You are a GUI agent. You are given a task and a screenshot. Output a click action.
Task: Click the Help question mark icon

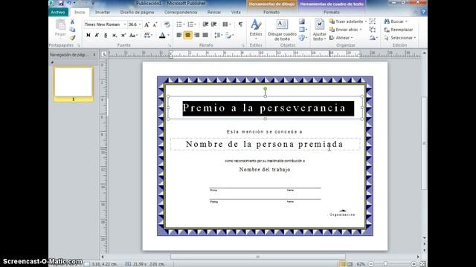point(423,12)
